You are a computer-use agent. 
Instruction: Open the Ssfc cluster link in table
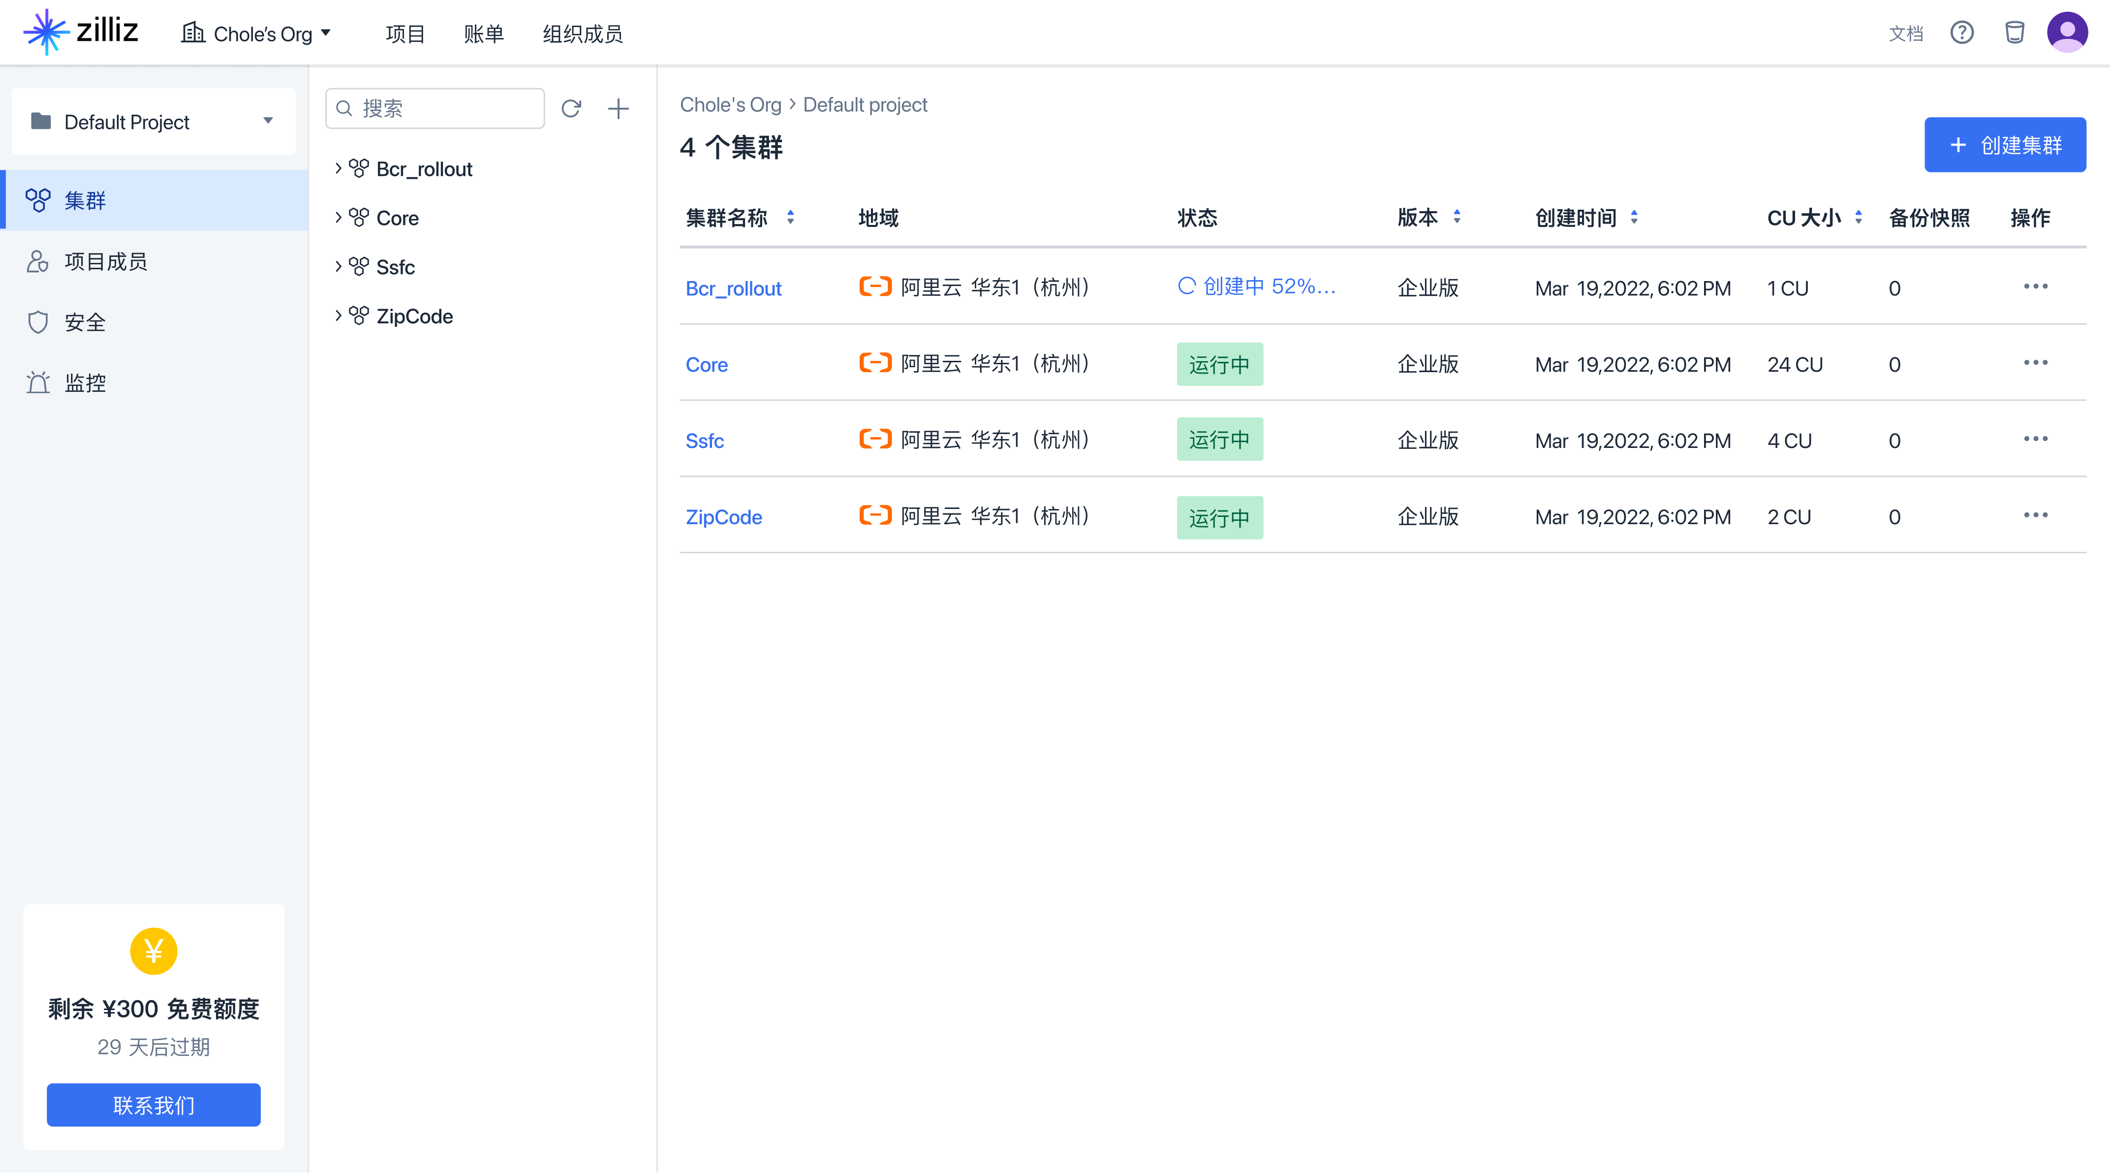705,441
